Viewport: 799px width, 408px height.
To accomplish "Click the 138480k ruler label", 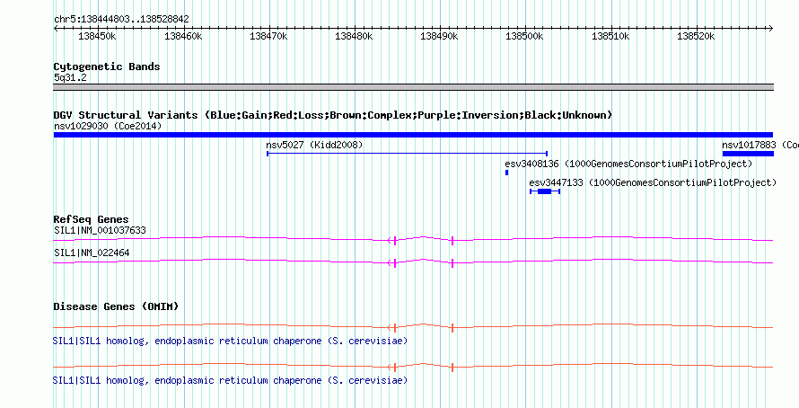I will coord(354,37).
